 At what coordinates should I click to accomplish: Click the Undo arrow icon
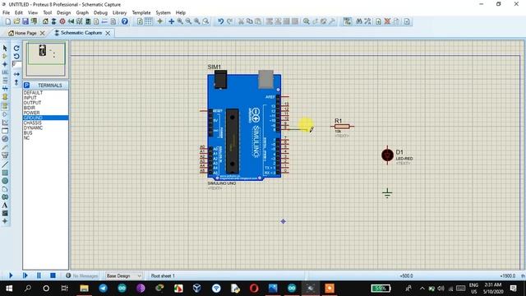(x=220, y=21)
